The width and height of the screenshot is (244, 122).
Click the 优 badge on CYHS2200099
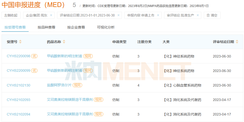click(34, 71)
